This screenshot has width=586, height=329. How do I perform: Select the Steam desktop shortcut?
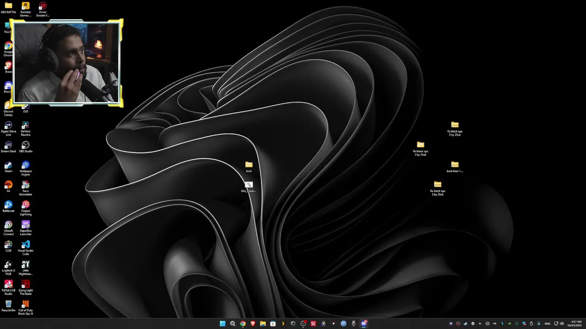tap(8, 167)
